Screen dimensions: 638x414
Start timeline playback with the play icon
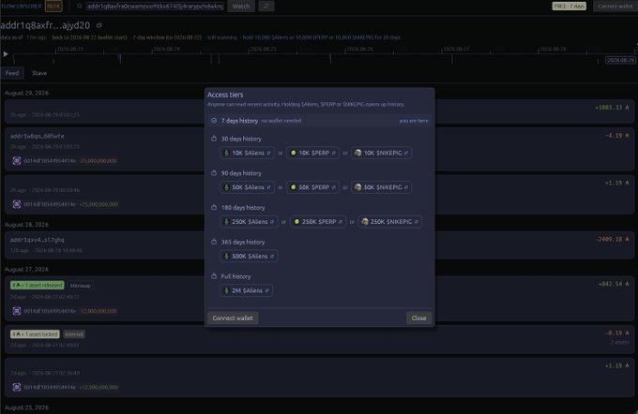coord(6,53)
